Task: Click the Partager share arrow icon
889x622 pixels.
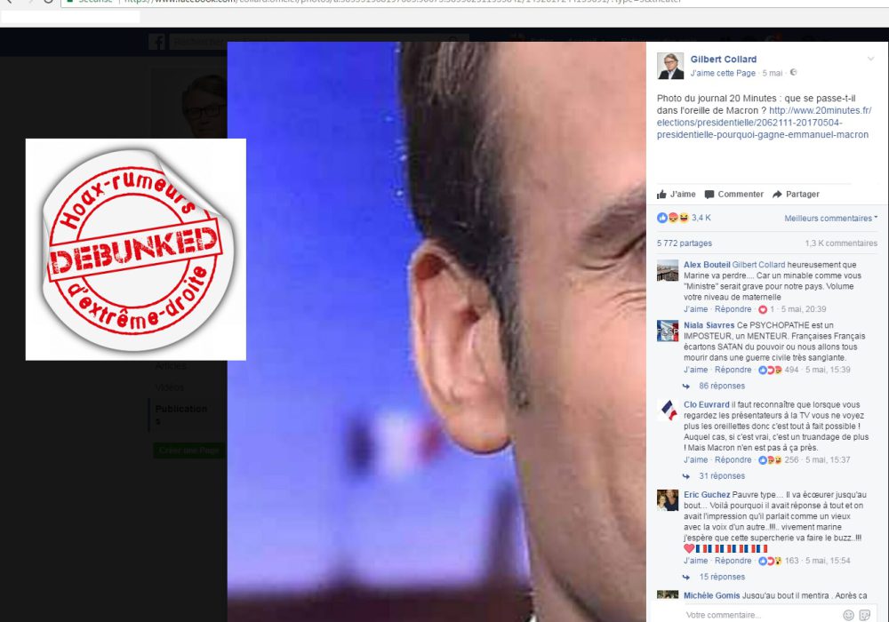Action: 777,195
